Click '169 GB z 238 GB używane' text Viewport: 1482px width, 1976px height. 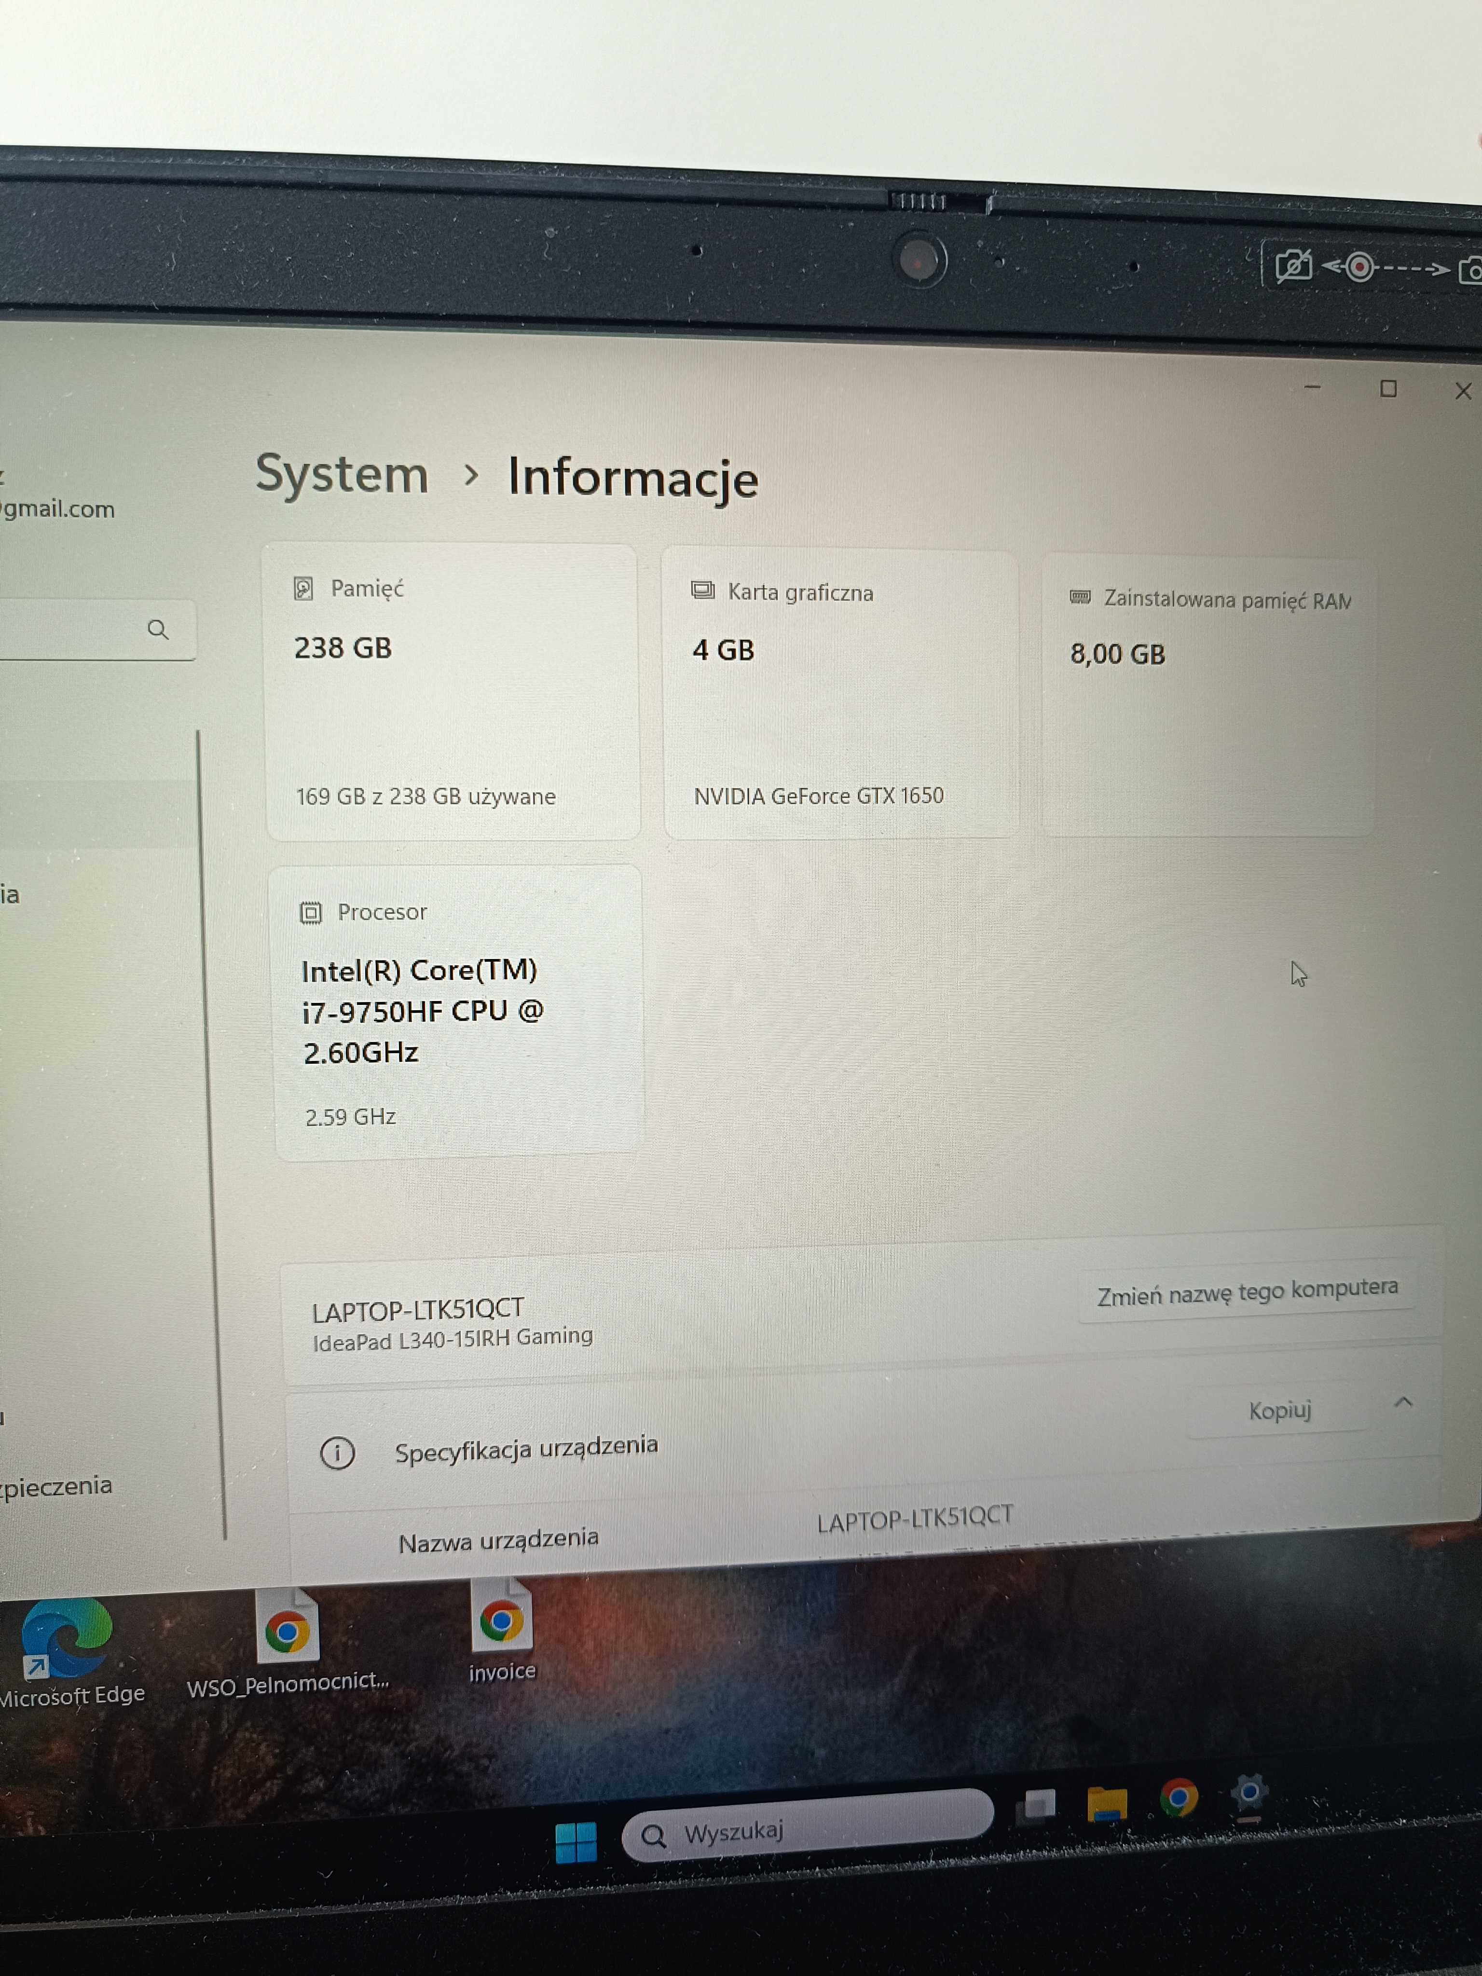click(x=426, y=796)
